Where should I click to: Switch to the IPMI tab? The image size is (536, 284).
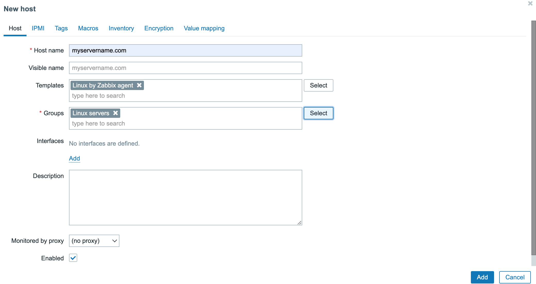tap(38, 28)
